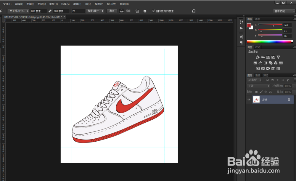Image resolution: width=296 pixels, height=181 pixels.
Task: Add a Levels adjustment from the panel
Action: coord(263,57)
